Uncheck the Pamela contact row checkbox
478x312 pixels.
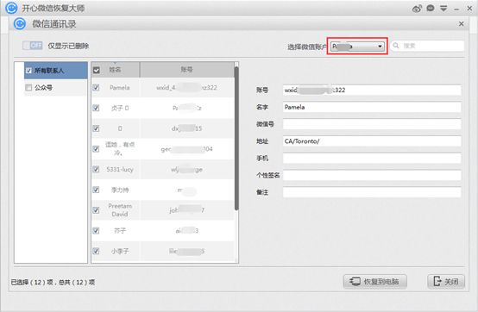coord(96,88)
